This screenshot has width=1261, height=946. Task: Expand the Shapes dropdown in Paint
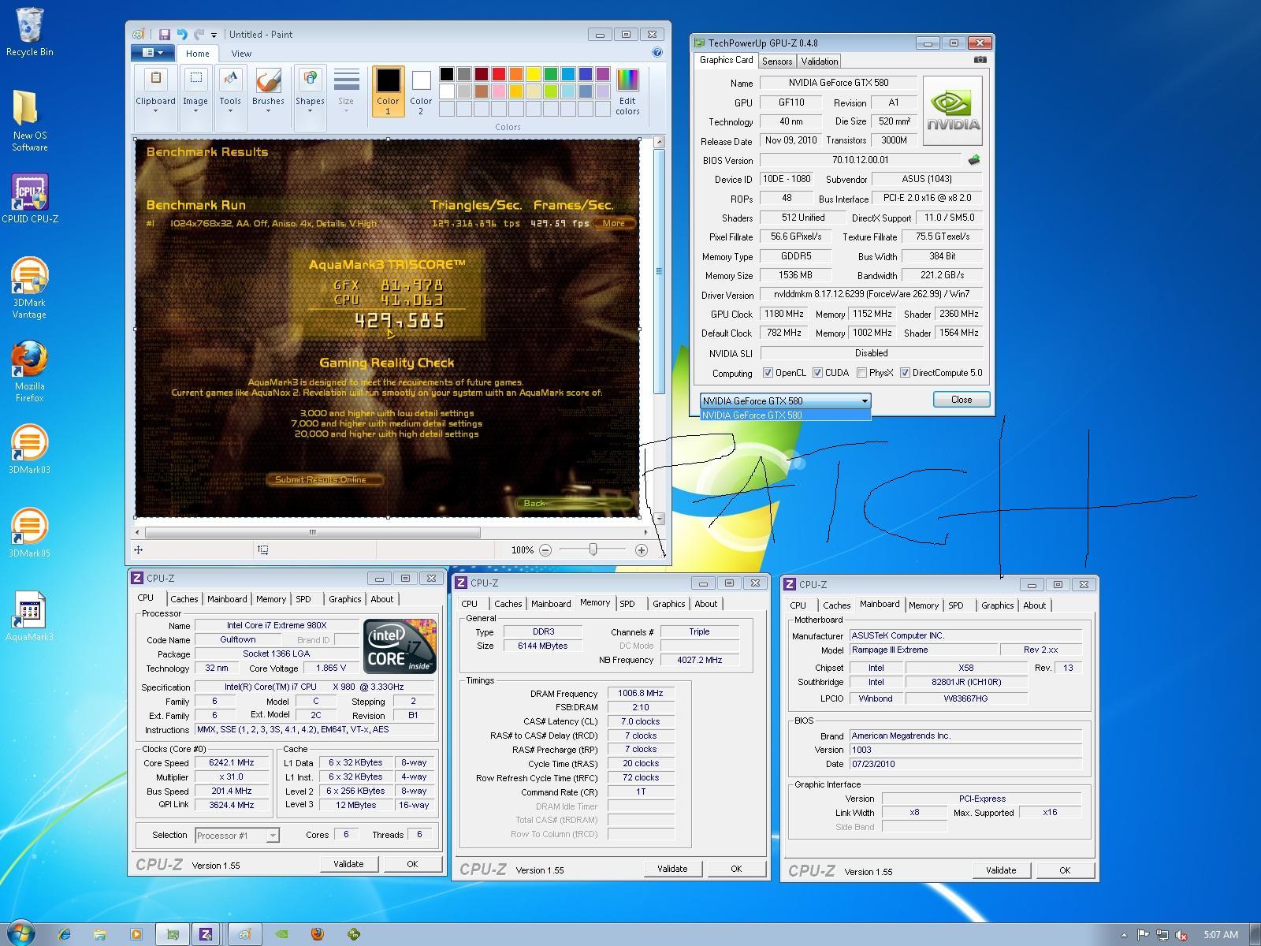310,98
